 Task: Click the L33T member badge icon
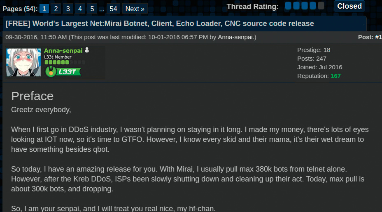(63, 72)
